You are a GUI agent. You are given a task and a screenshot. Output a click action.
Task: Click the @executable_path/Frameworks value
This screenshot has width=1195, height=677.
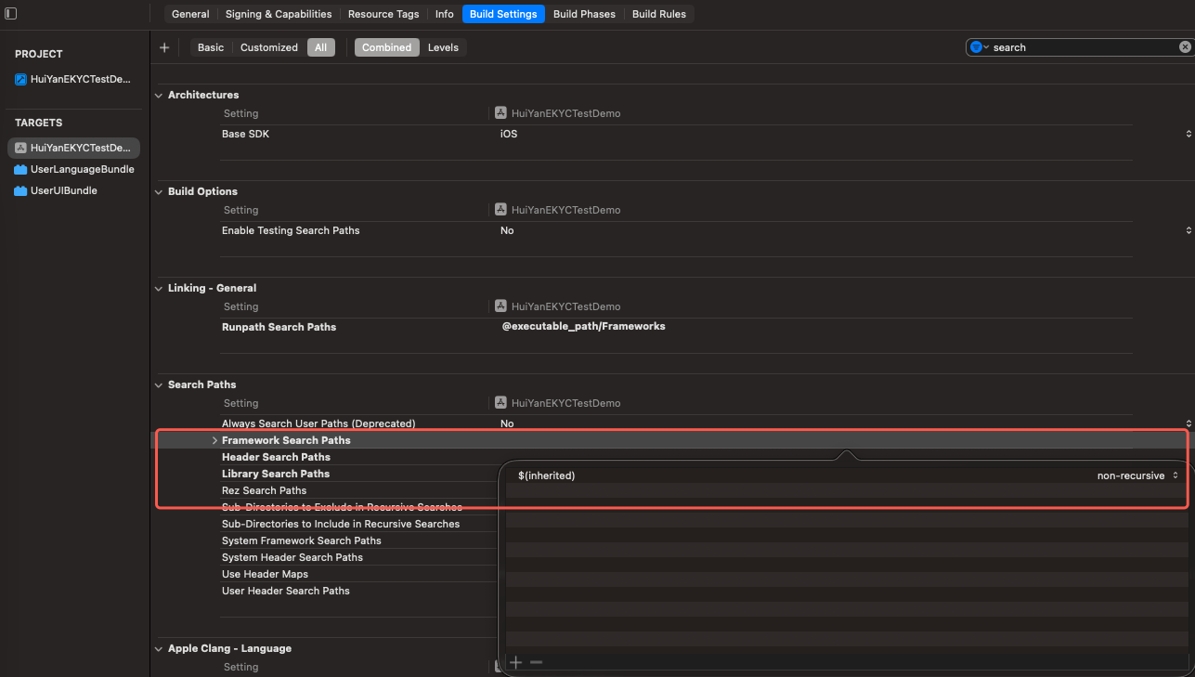583,326
